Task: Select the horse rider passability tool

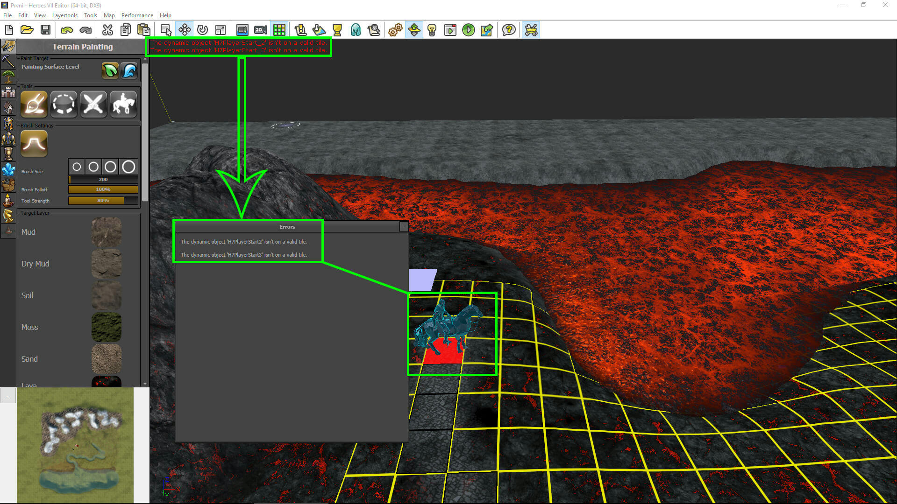Action: pos(123,104)
